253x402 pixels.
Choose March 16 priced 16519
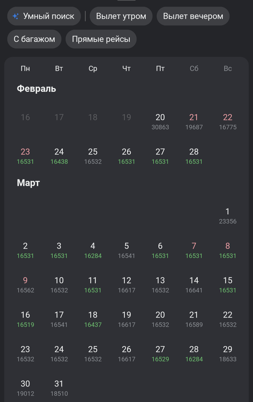point(25,319)
